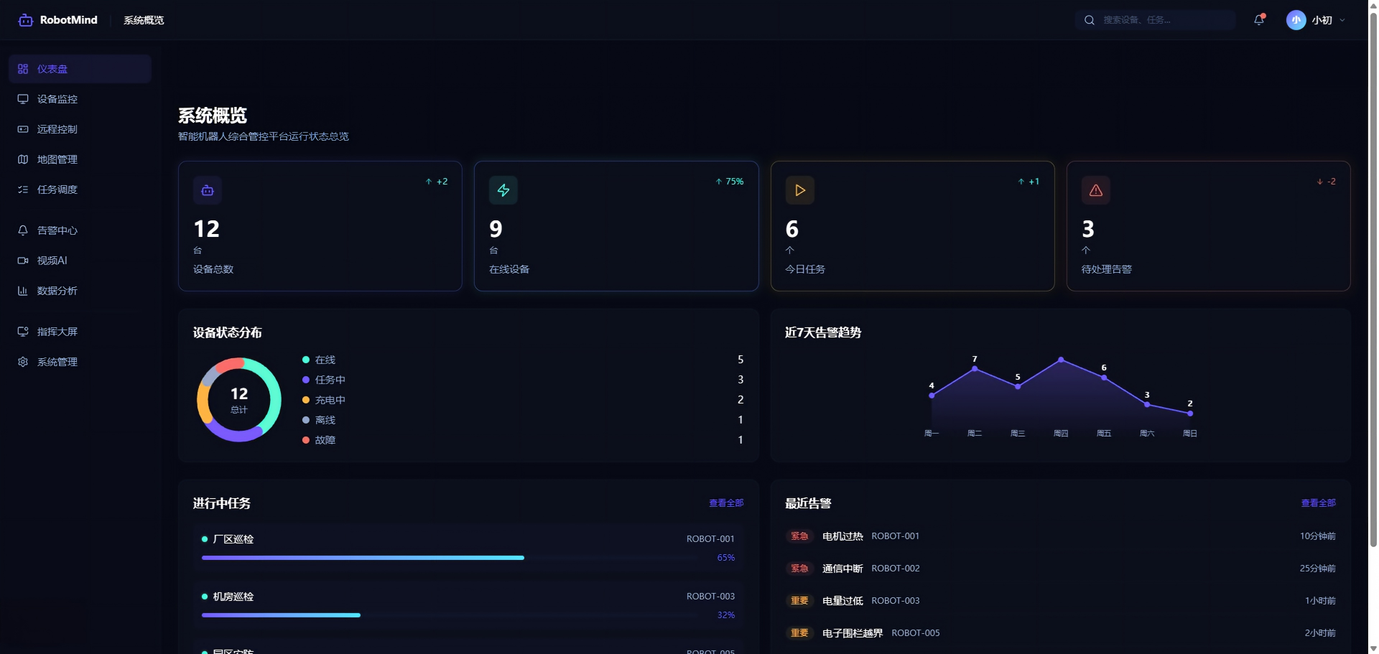Click the user avatar for 小初

pos(1296,20)
